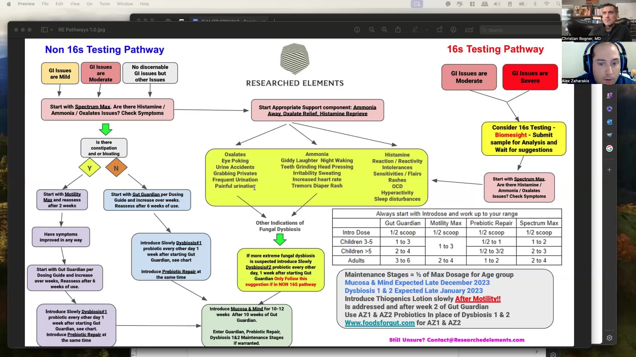Rotate the image with Rotate icon

coord(440,30)
